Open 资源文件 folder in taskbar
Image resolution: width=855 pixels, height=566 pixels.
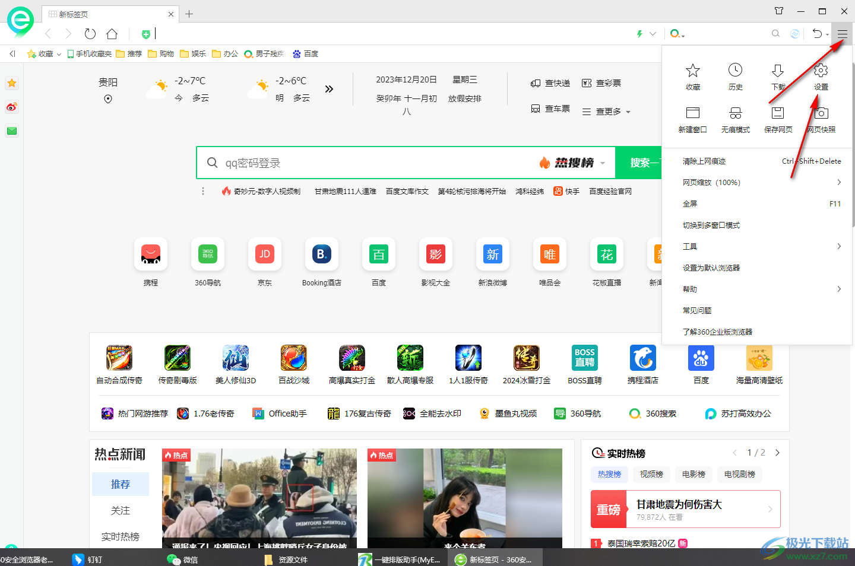(286, 559)
